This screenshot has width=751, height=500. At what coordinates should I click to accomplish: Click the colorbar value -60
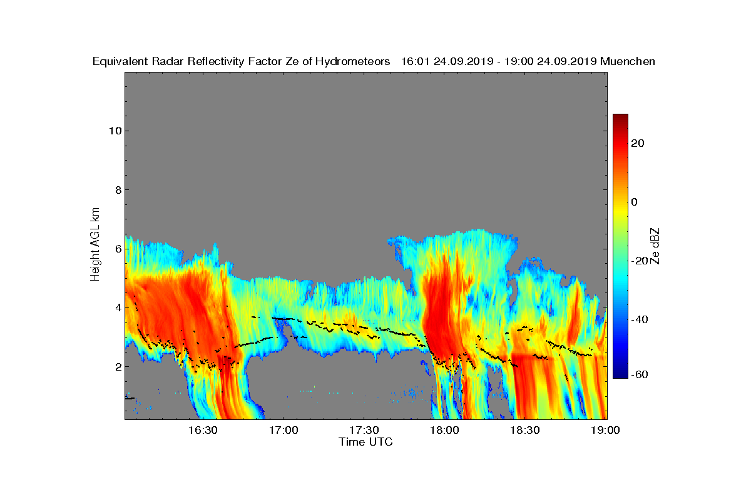[x=640, y=374]
